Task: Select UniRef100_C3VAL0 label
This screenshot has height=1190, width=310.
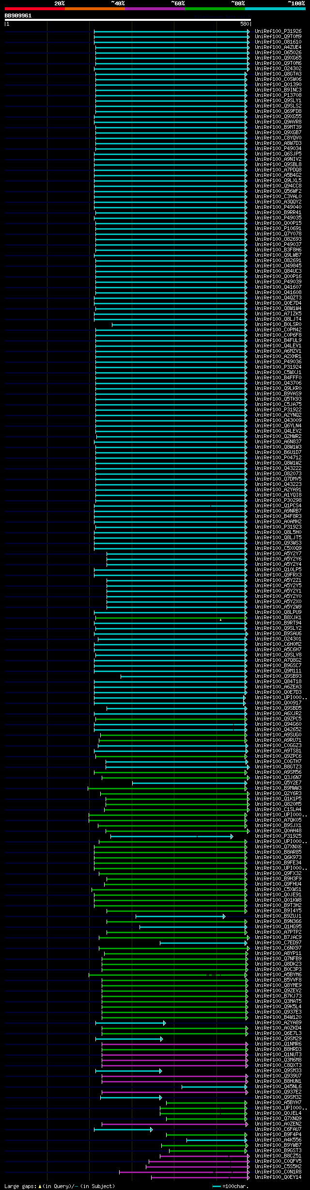Action: [x=278, y=197]
